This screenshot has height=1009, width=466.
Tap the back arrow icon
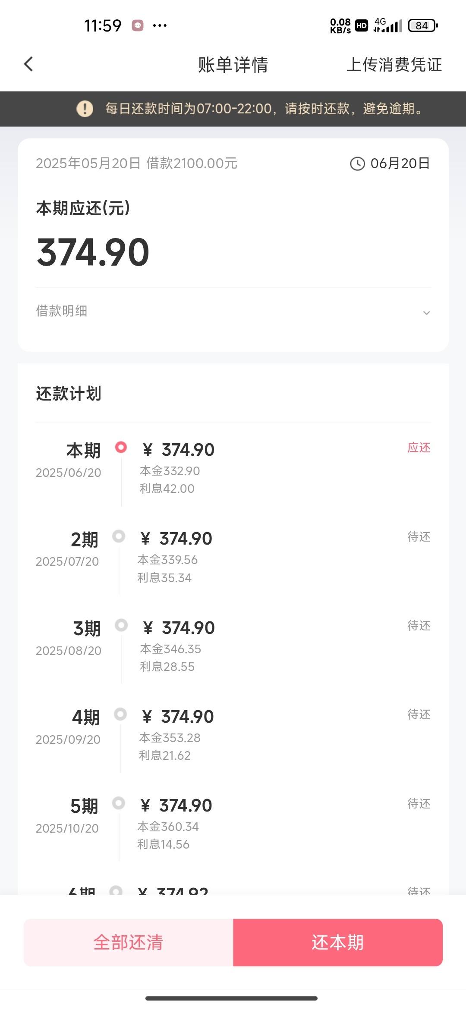click(28, 64)
